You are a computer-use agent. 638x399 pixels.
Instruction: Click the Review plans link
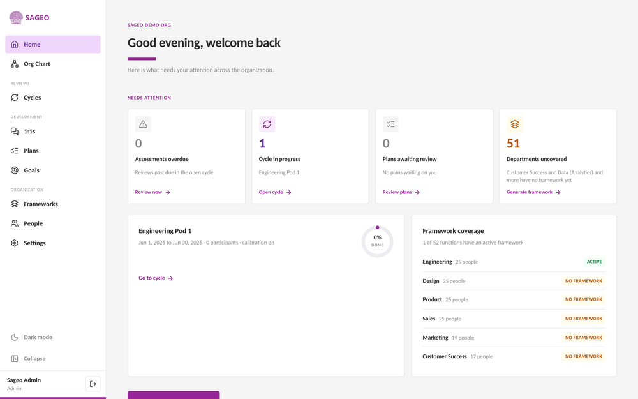[401, 192]
